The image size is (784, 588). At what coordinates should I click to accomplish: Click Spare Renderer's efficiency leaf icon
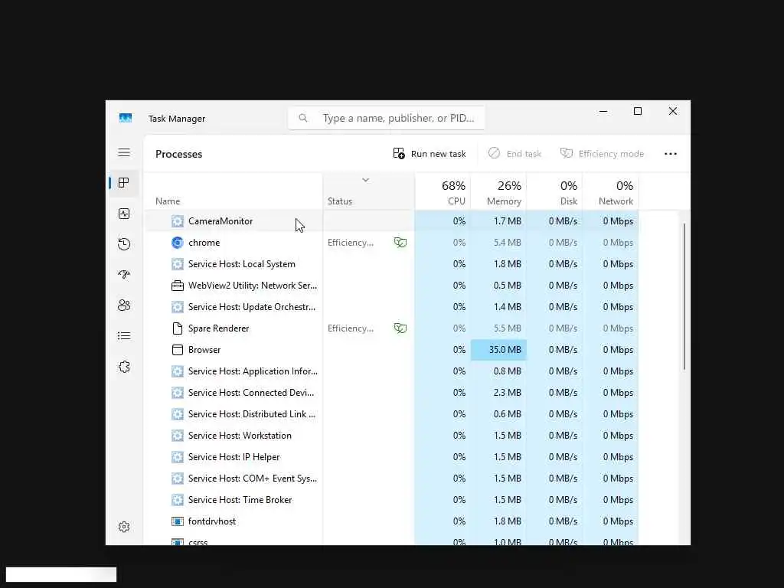coord(400,328)
